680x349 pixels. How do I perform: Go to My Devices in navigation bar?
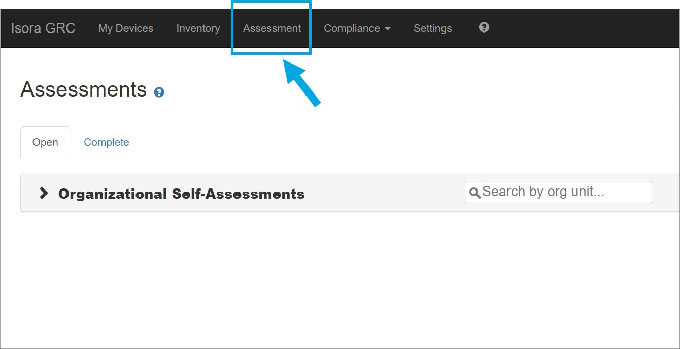point(126,28)
